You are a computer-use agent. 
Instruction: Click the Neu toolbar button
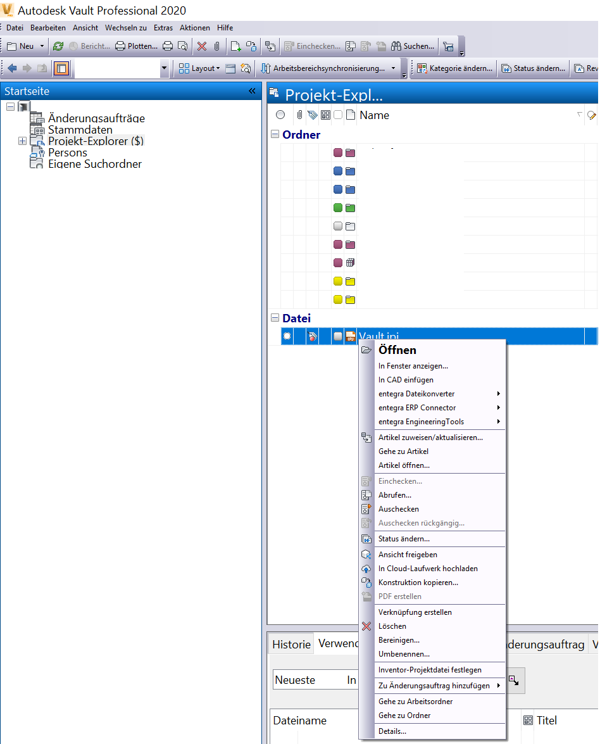pos(20,46)
